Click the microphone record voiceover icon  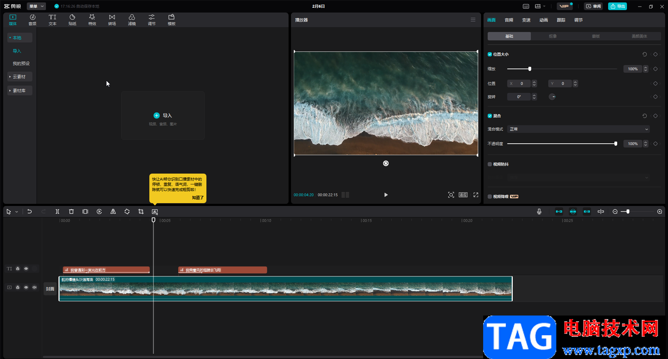click(x=539, y=212)
